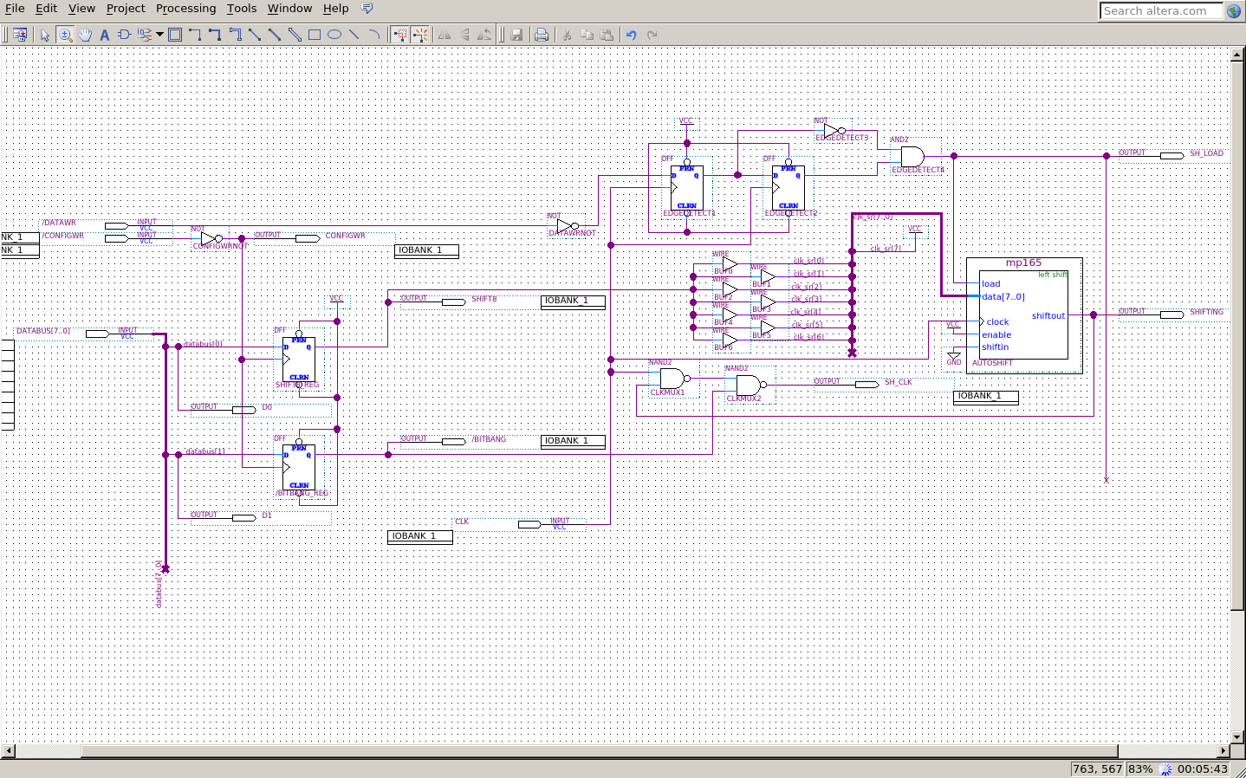Image resolution: width=1246 pixels, height=778 pixels.
Task: Select the Hand pan tool
Action: 85,35
